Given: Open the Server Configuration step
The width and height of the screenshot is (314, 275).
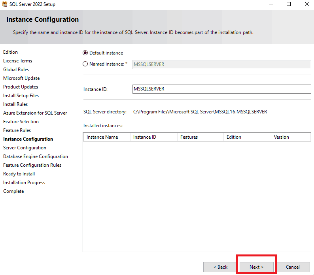Looking at the screenshot, I should (x=25, y=148).
